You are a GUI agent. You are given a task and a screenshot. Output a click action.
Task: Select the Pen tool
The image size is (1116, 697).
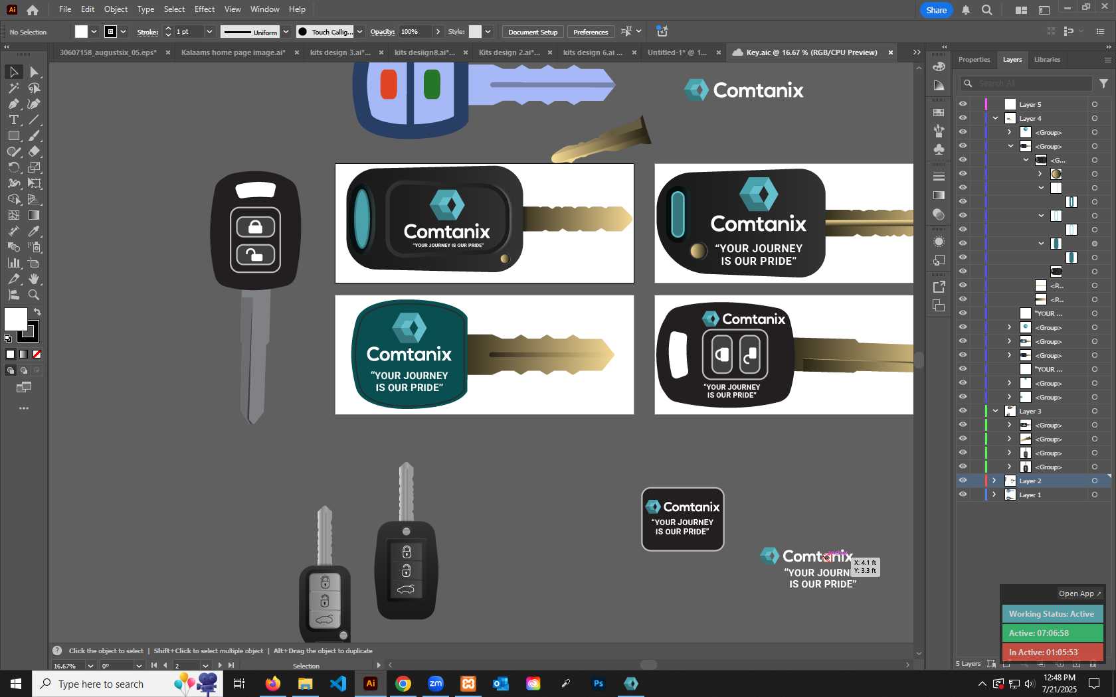(13, 104)
